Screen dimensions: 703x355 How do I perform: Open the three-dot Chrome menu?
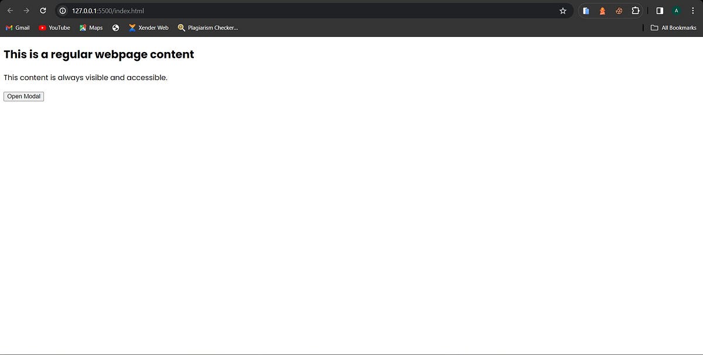(x=692, y=10)
